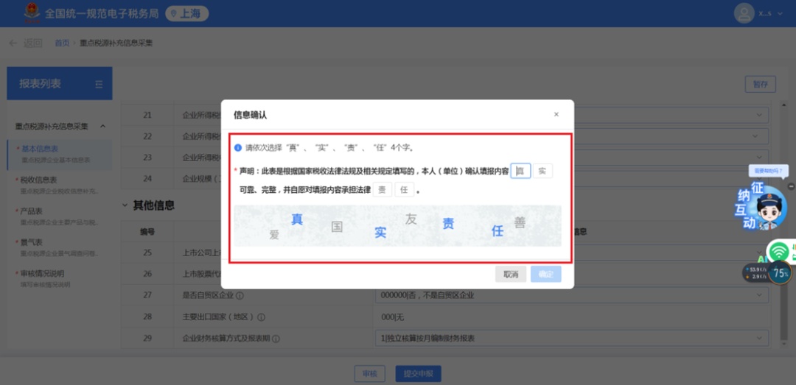Viewport: 796px width, 385px height.
Task: Collapse the 其他信息 section
Action: tap(125, 205)
